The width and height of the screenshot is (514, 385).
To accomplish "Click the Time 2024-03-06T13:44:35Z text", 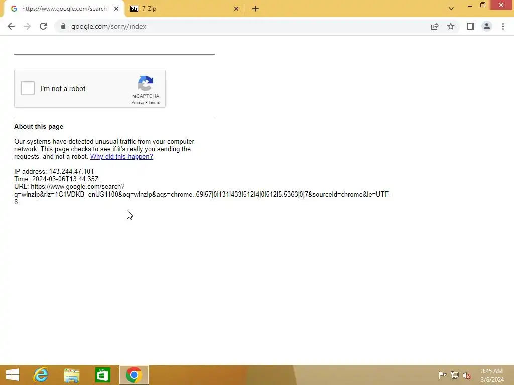I will click(56, 179).
